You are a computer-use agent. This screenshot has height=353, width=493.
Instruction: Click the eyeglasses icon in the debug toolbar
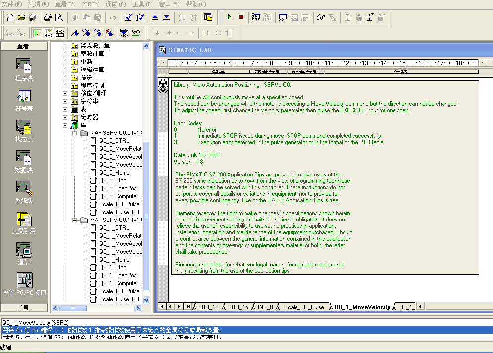[320, 17]
